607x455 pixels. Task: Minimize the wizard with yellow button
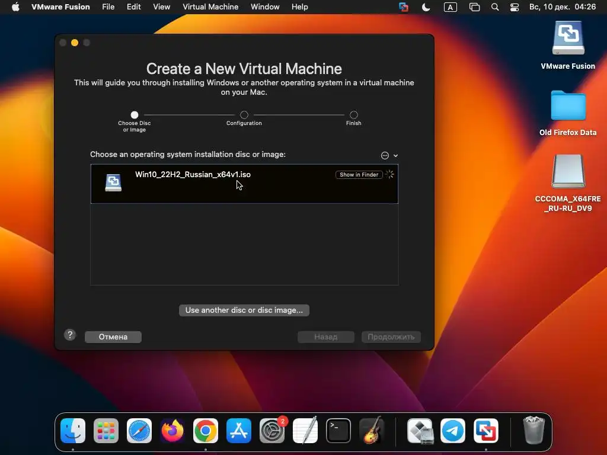(75, 43)
